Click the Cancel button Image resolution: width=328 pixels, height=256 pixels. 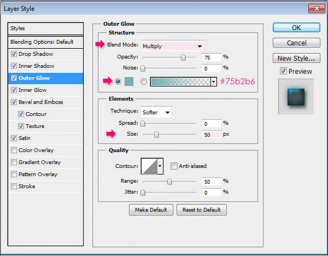(296, 43)
